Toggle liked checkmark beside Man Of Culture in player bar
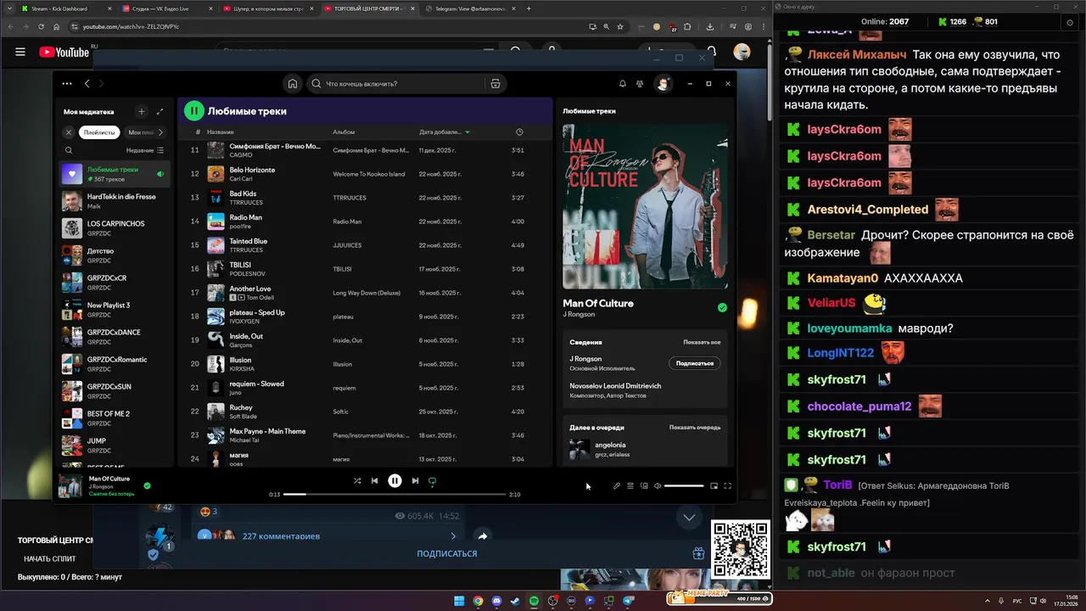 click(x=147, y=486)
